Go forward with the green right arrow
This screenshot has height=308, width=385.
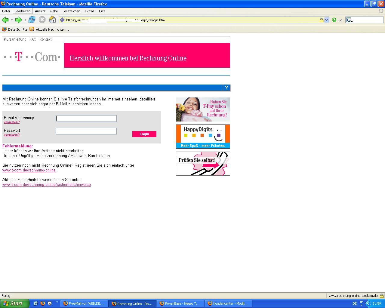(x=18, y=20)
